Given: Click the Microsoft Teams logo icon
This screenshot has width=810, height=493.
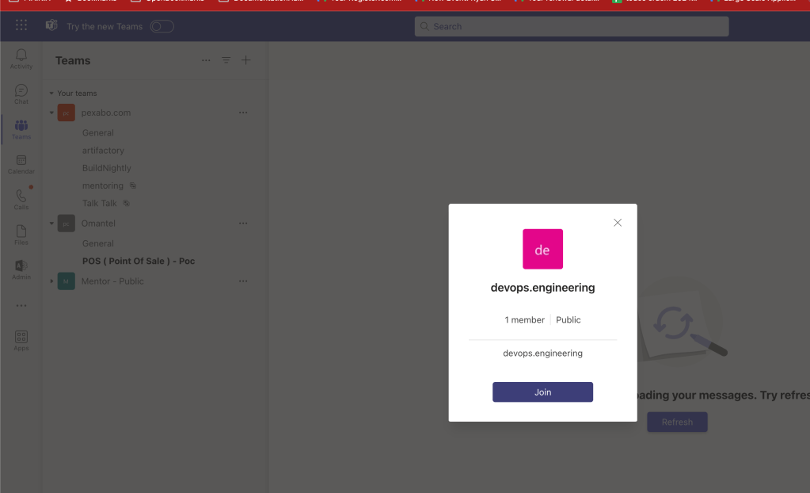Looking at the screenshot, I should pos(51,25).
